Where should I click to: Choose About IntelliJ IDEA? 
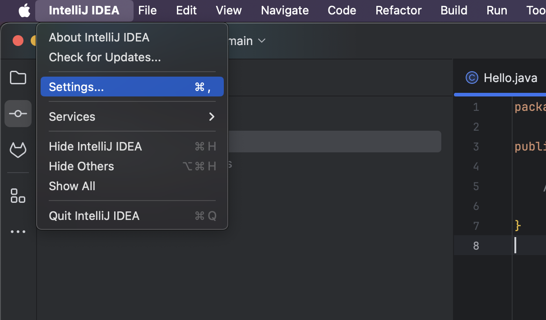click(x=99, y=37)
